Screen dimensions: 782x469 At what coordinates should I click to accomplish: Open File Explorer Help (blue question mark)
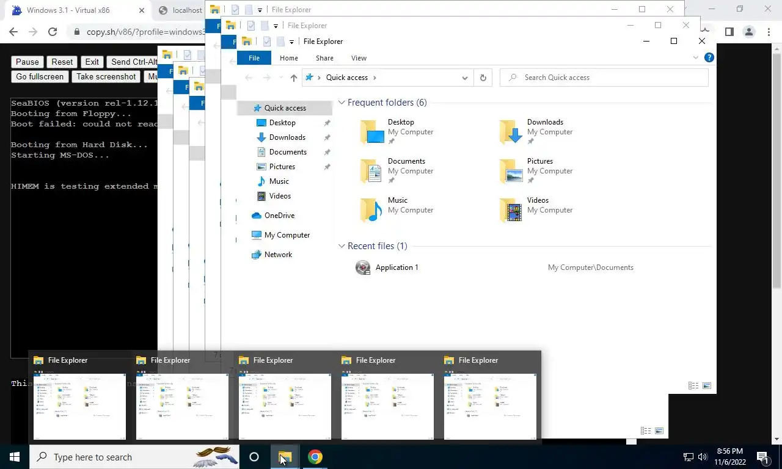tap(709, 57)
